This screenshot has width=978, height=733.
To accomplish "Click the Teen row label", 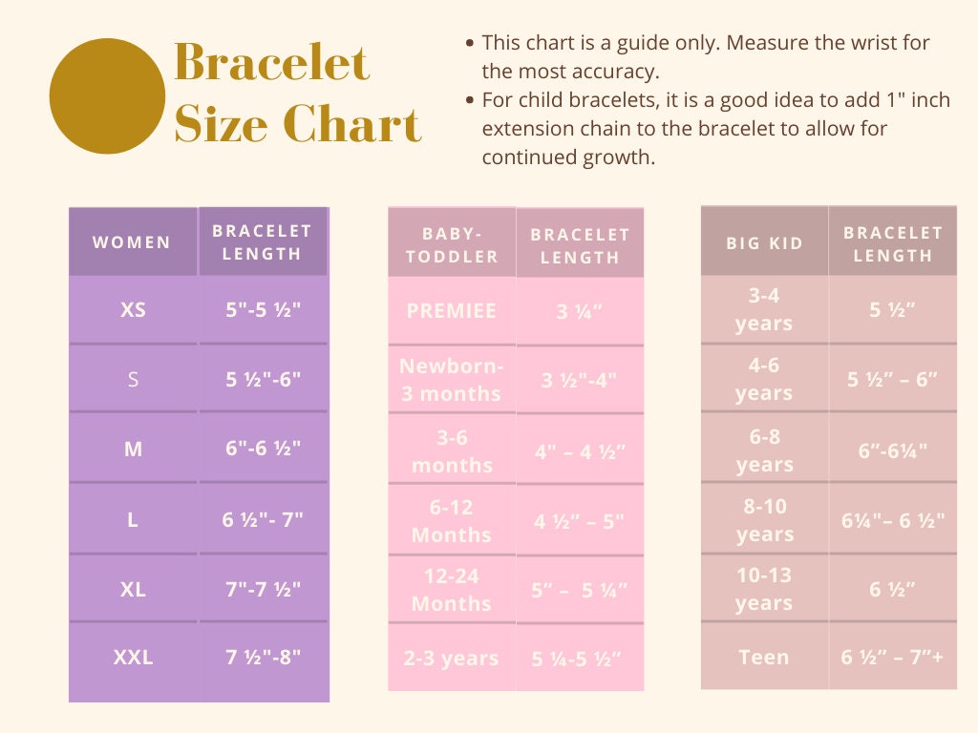I will (x=764, y=657).
